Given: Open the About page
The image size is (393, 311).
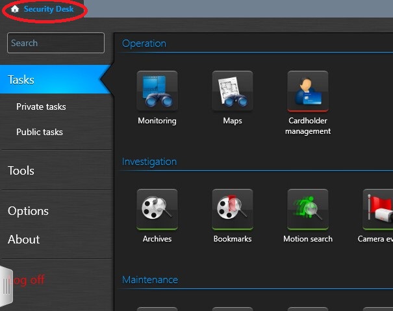Looking at the screenshot, I should coord(24,240).
